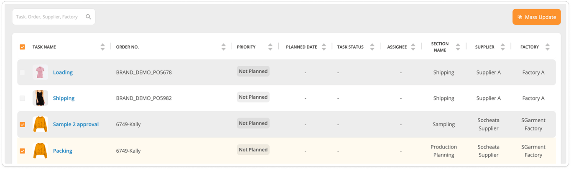Check the Loading task checkbox
The image size is (571, 169).
(x=23, y=72)
